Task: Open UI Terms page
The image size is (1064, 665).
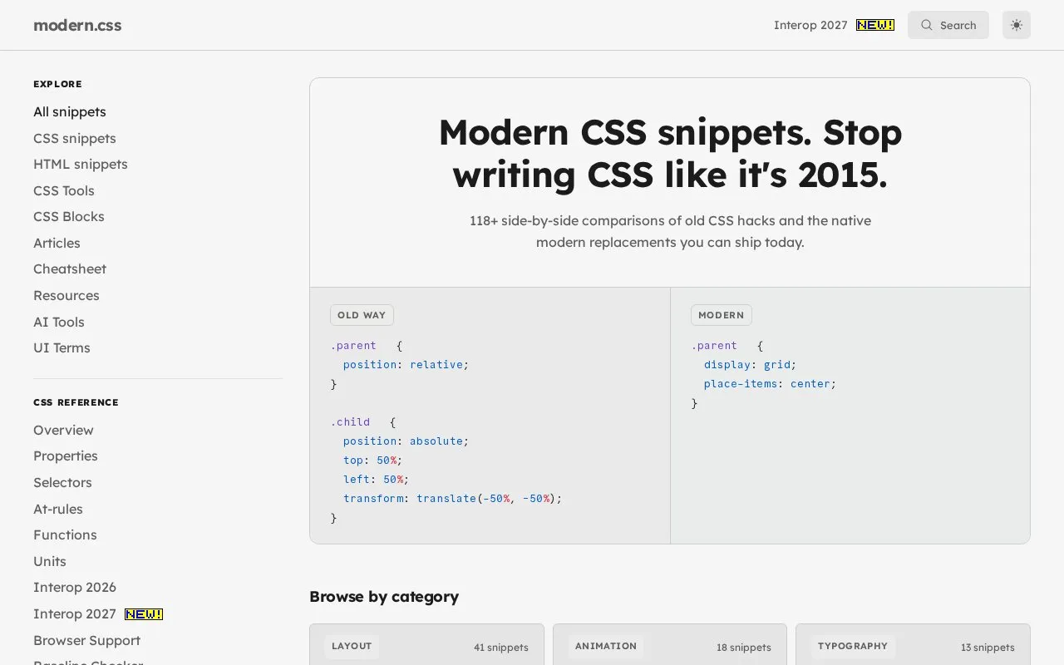Action: coord(62,347)
